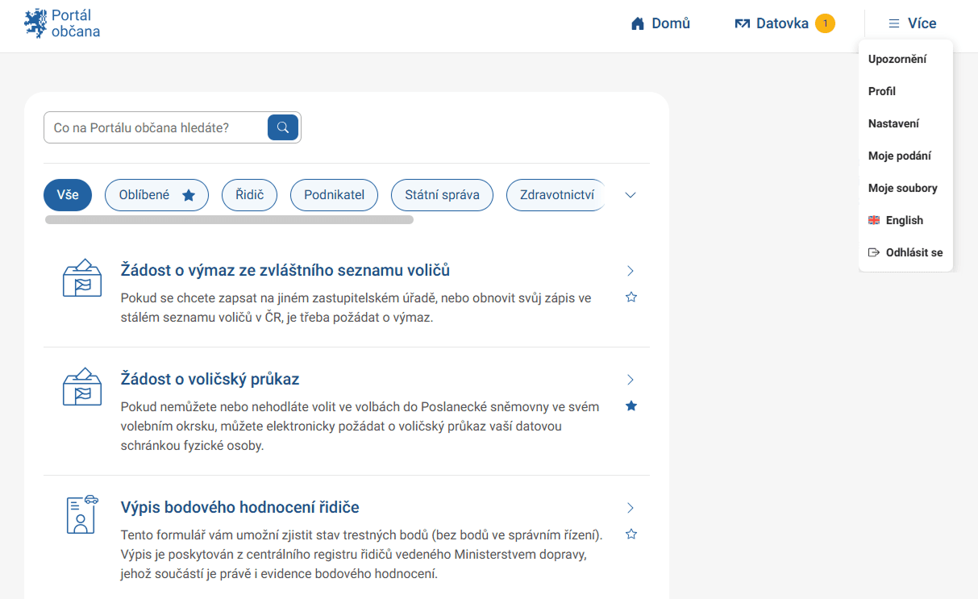
Task: Click the British flag icon beside English
Action: coord(874,219)
